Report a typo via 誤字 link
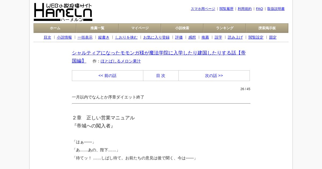This screenshot has height=169, width=322. [x=218, y=37]
